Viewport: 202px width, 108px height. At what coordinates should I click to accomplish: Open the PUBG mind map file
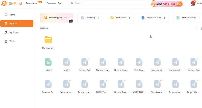click(x=103, y=84)
